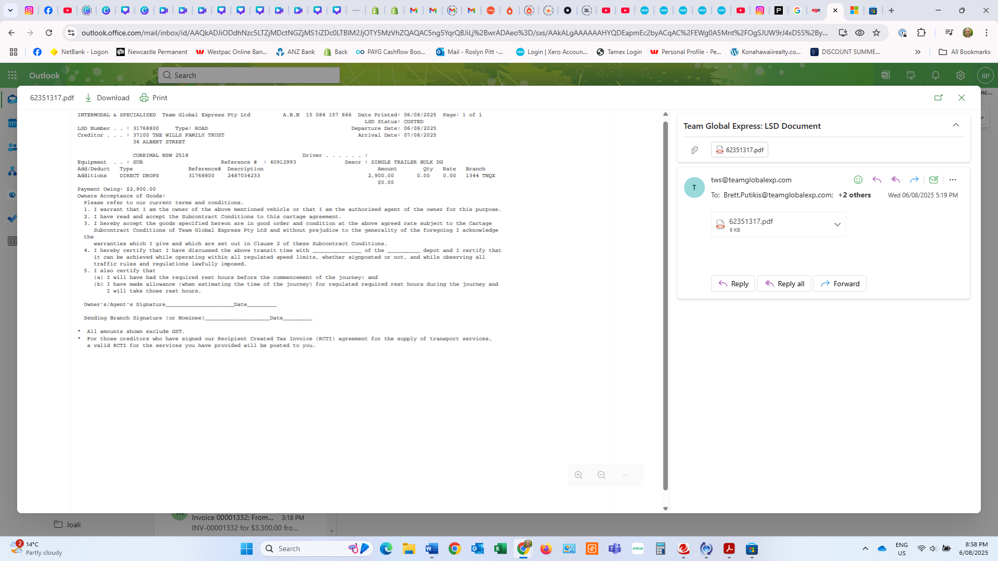998x561 pixels.
Task: Select the Westpac Online Banking bookmark
Action: tap(231, 52)
